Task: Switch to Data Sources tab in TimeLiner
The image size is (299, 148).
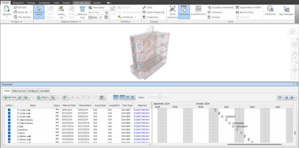Action: 19,91
